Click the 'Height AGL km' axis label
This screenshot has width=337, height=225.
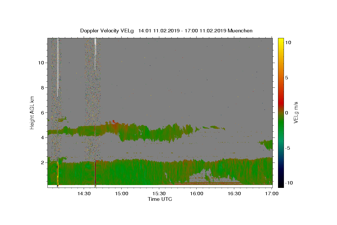point(32,112)
